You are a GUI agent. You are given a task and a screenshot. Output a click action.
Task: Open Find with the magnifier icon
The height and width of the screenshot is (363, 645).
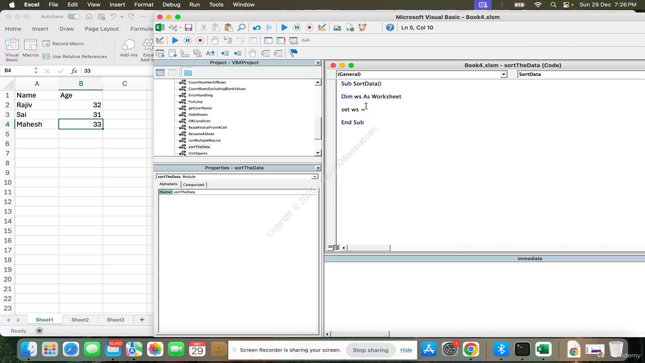[241, 27]
